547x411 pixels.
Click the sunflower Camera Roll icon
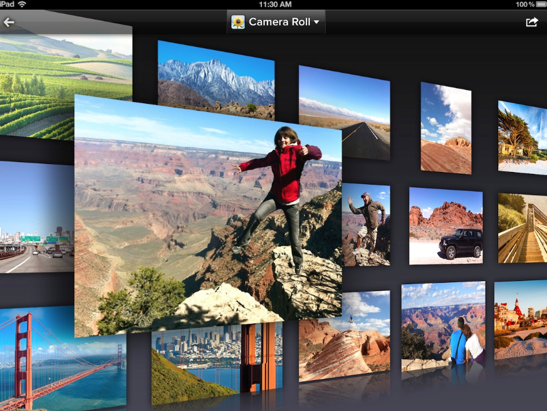tap(238, 23)
